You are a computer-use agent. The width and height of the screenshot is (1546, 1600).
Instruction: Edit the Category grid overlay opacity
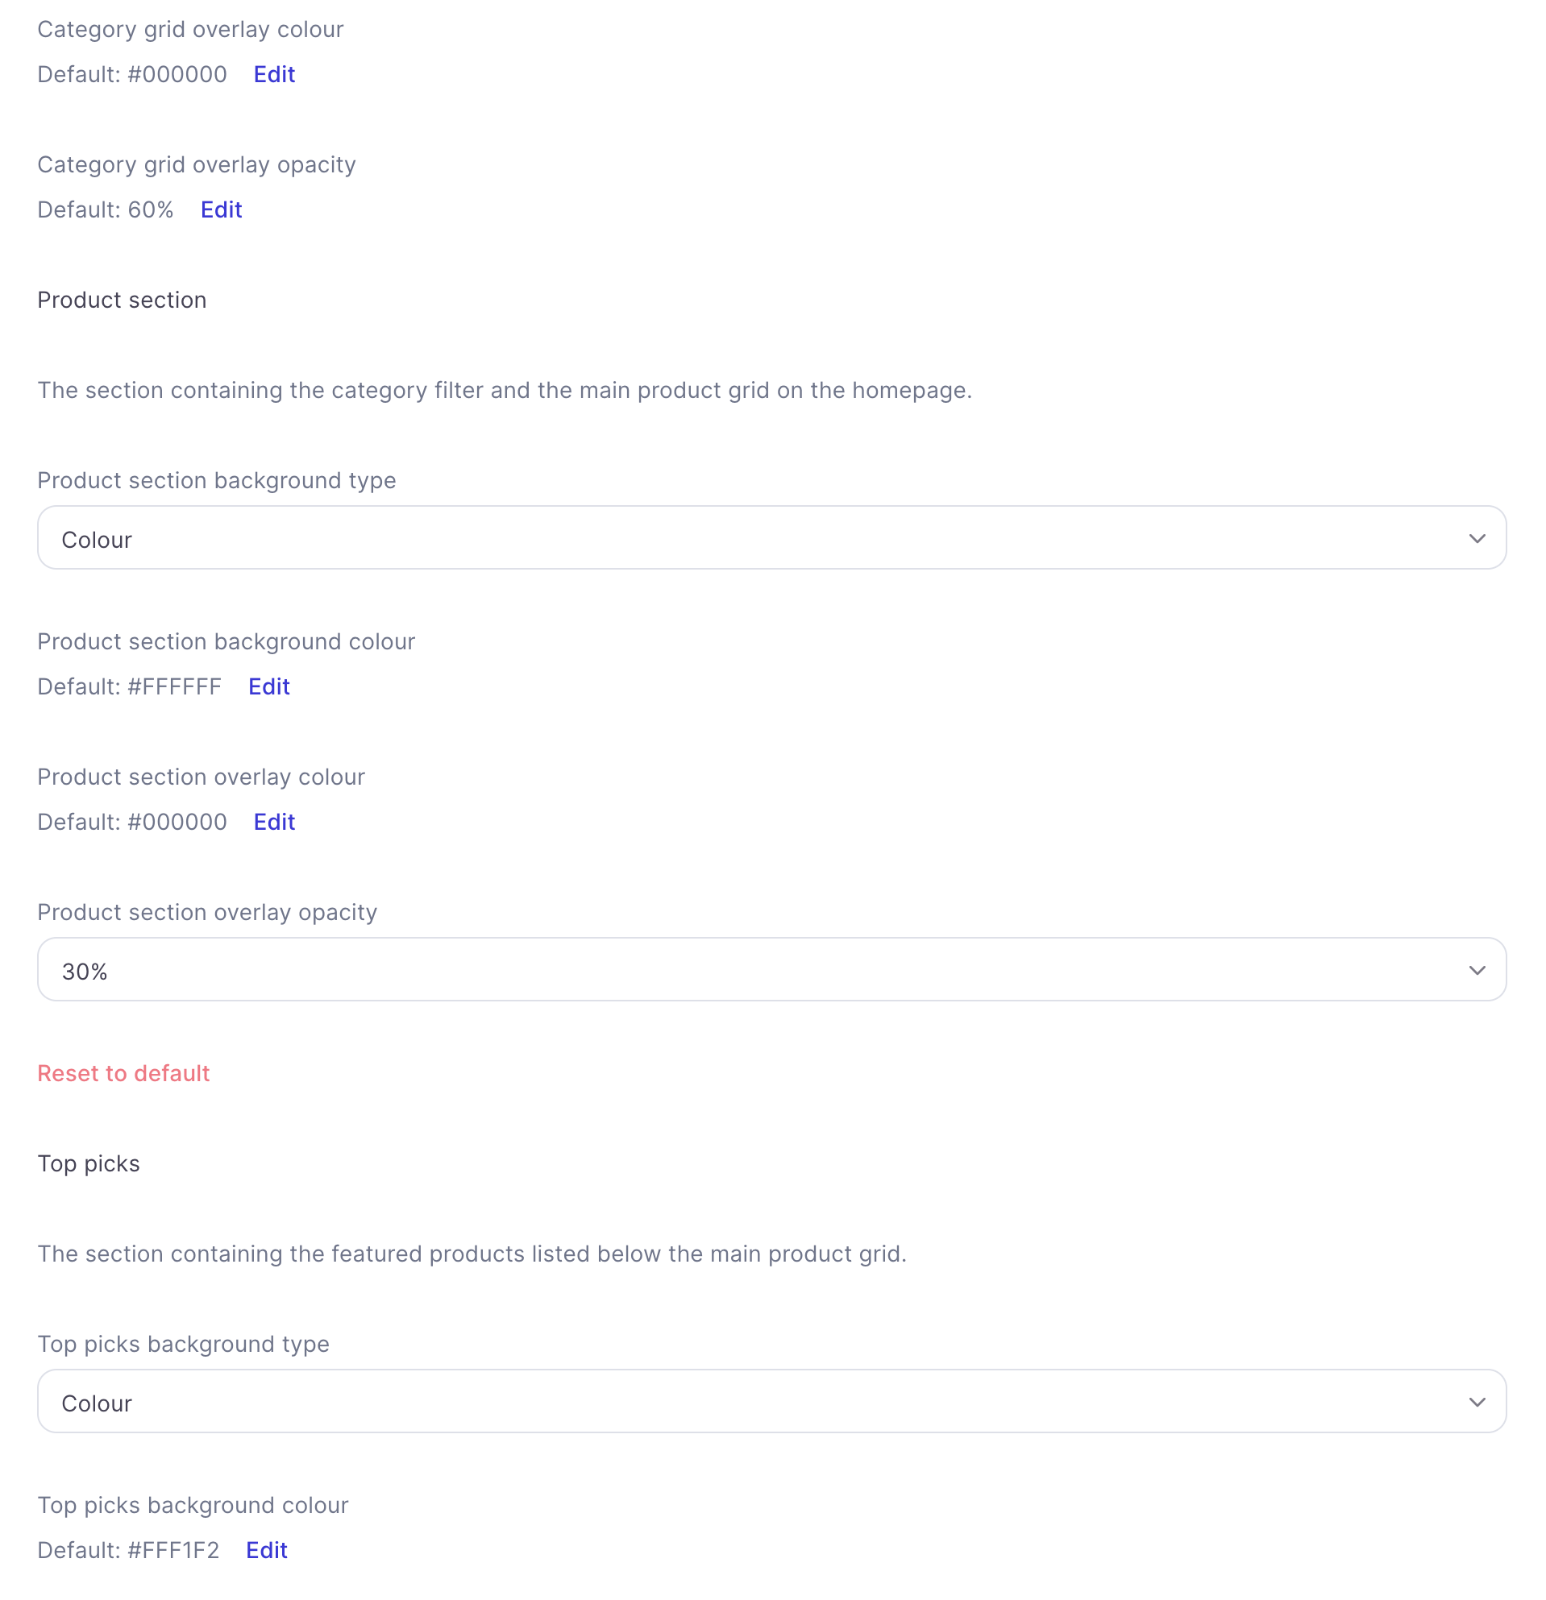[x=222, y=209]
